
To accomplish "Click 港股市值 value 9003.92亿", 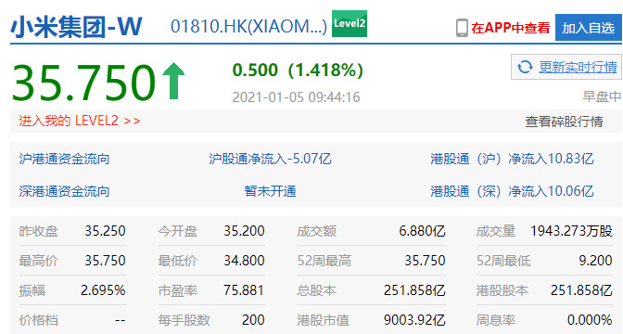I will 414,320.
